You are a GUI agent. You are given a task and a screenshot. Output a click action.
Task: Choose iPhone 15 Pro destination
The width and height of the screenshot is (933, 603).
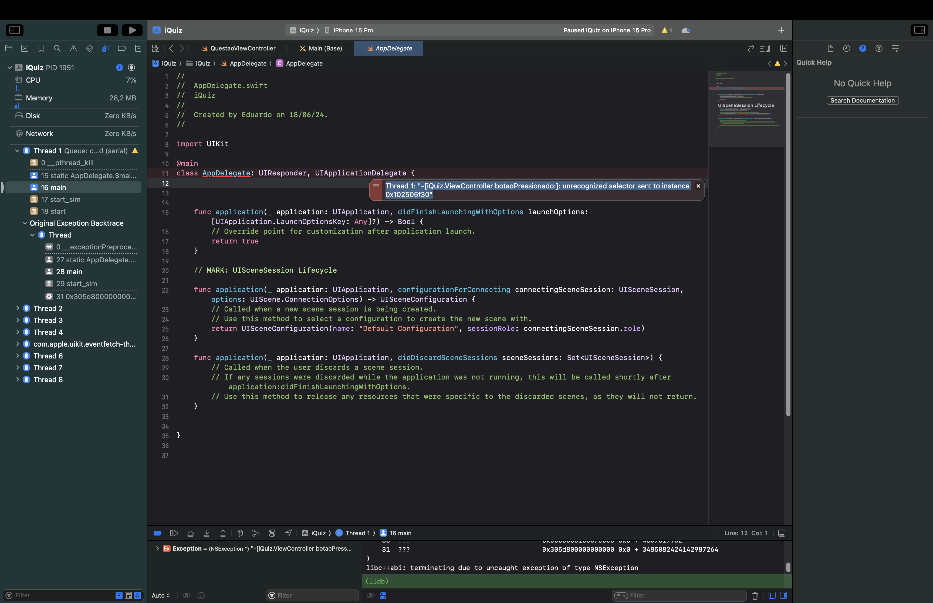(x=349, y=30)
